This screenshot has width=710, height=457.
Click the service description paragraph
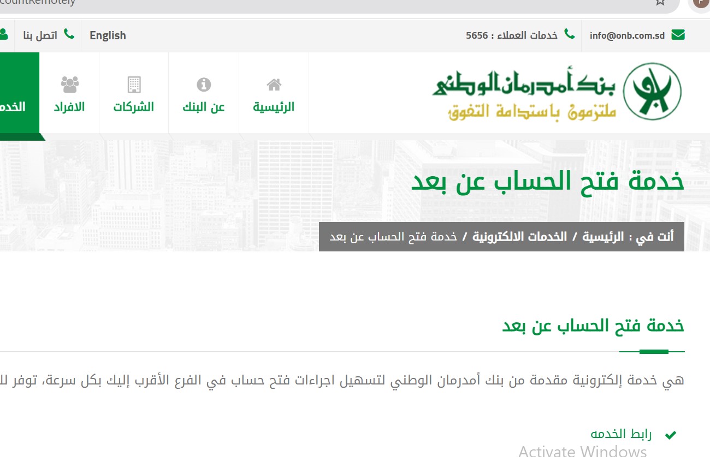[342, 380]
